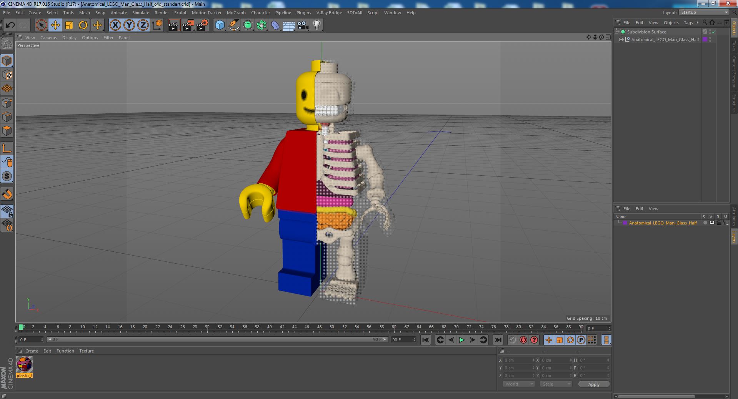This screenshot has width=738, height=399.
Task: Click the purple layer color swatch
Action: click(625, 223)
